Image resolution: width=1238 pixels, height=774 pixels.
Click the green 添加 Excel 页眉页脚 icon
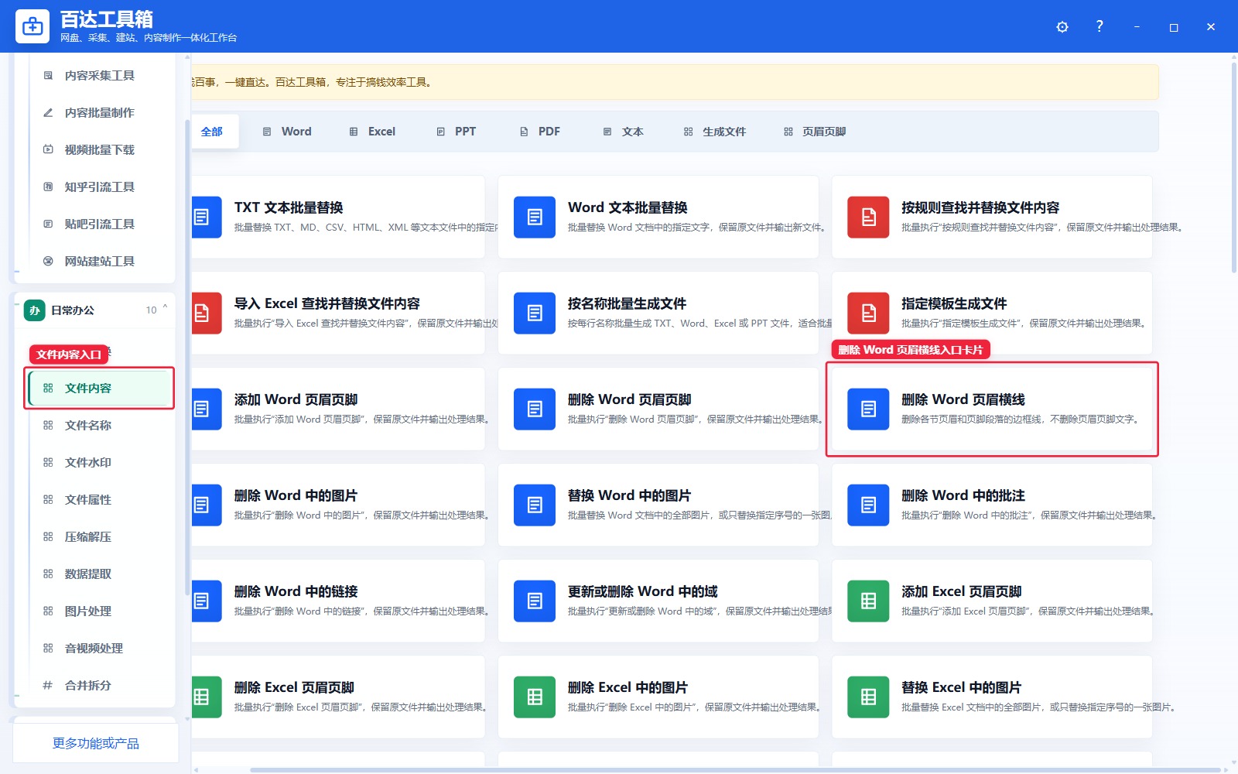[868, 601]
